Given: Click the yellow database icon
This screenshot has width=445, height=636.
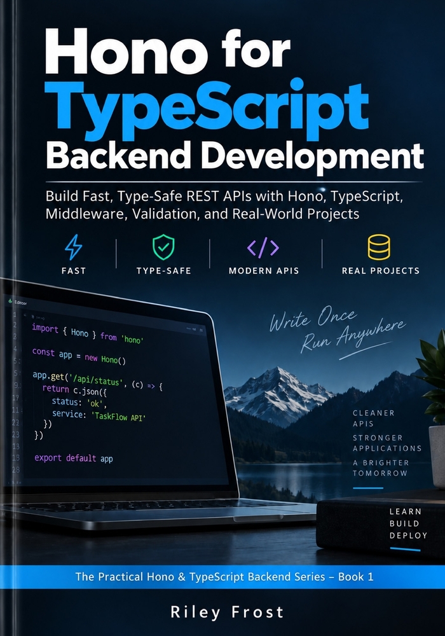Looking at the screenshot, I should [379, 247].
